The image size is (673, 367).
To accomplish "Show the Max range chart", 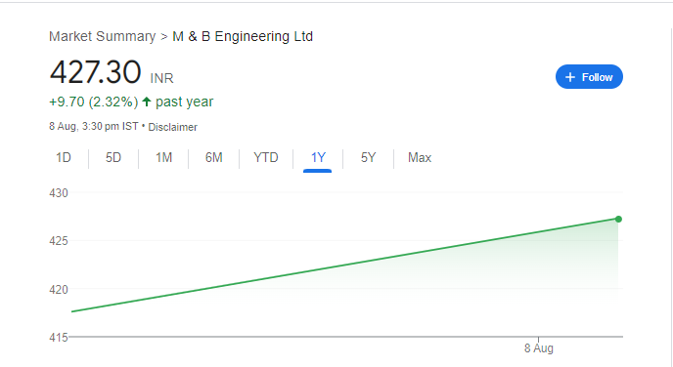I will (420, 157).
